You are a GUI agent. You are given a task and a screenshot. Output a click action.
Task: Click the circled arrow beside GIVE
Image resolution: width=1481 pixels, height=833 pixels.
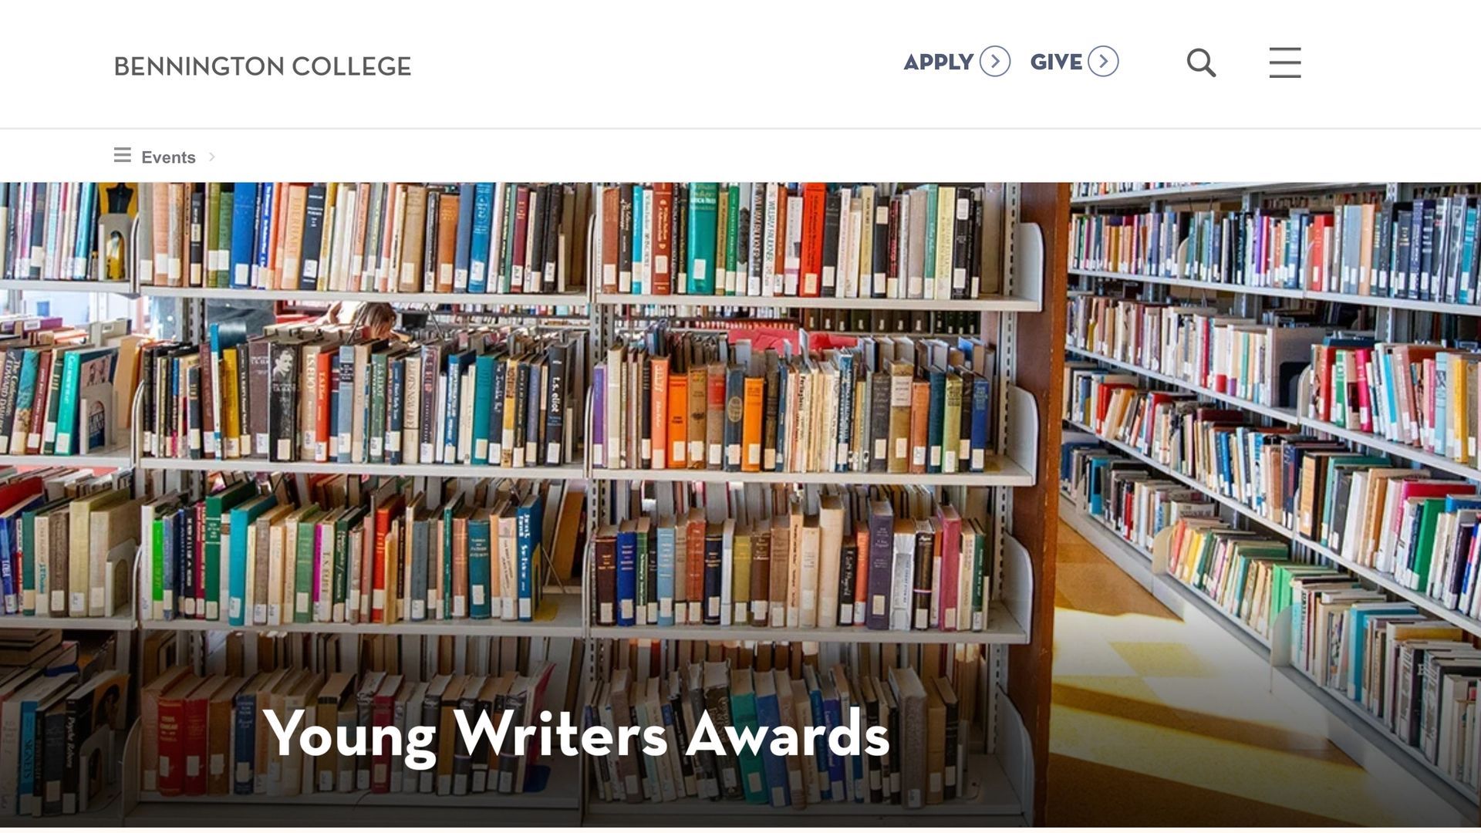click(x=1103, y=62)
